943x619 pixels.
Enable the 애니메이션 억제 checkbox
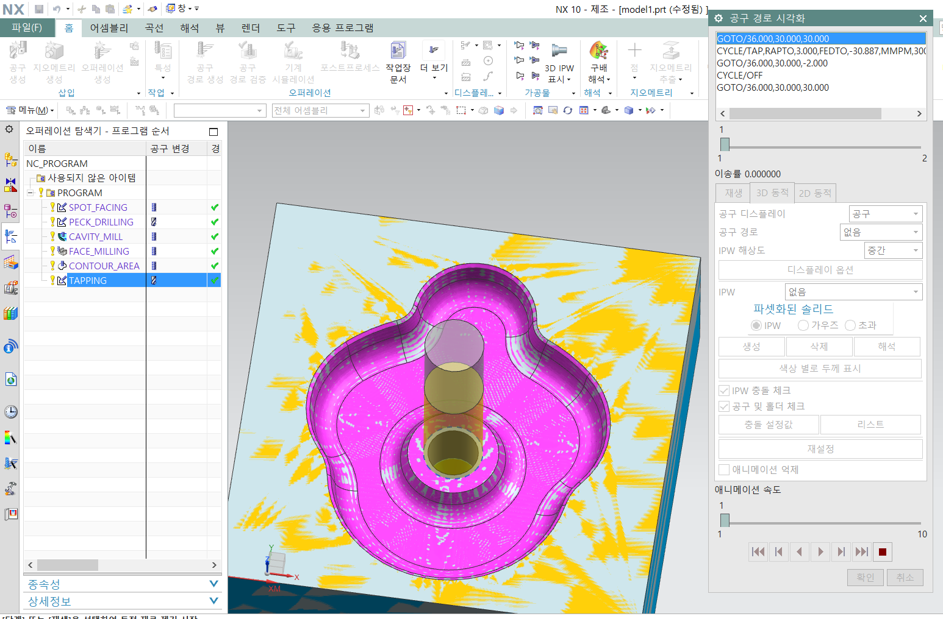724,470
